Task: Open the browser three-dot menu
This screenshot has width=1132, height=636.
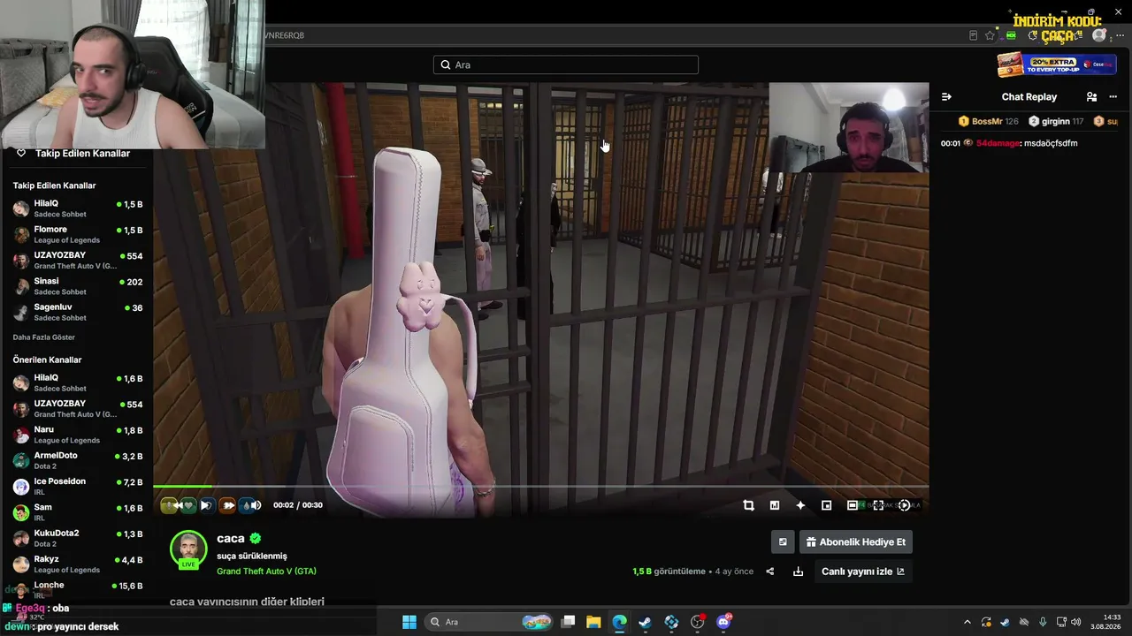Action: pos(1120,35)
